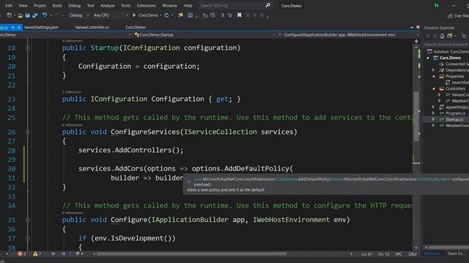Screen dimensions: 469x263
Task: Open the Analyze menu
Action: [108, 6]
